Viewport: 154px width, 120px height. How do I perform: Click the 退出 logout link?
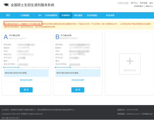151,3
